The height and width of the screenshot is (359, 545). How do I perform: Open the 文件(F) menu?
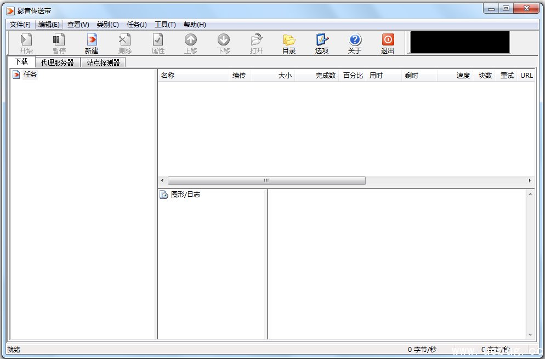click(20, 25)
